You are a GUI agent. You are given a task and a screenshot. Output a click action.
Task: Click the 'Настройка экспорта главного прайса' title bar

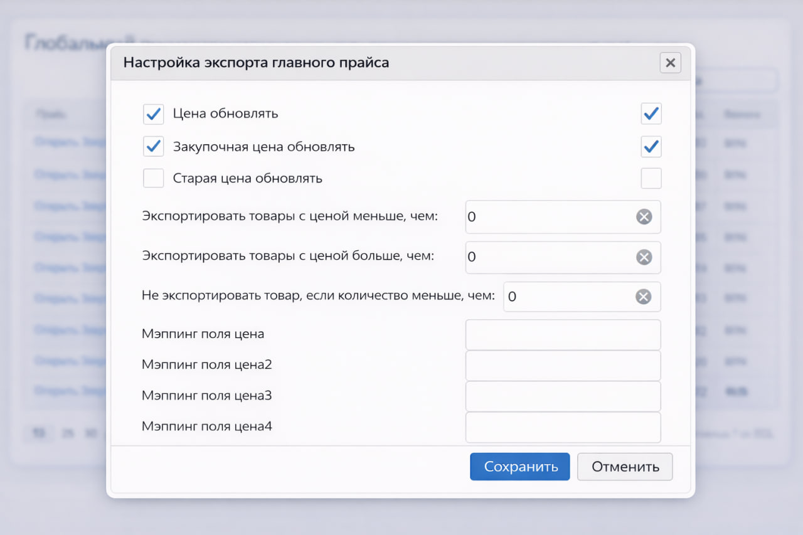pos(376,63)
